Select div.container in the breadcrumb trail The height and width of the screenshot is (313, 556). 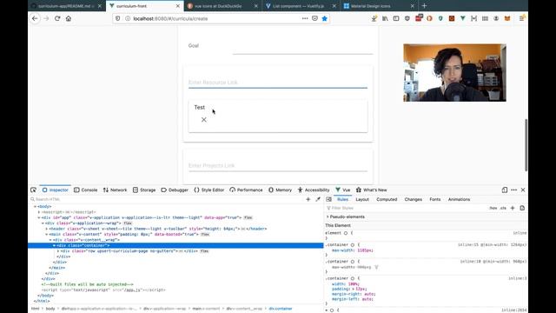click(281, 309)
